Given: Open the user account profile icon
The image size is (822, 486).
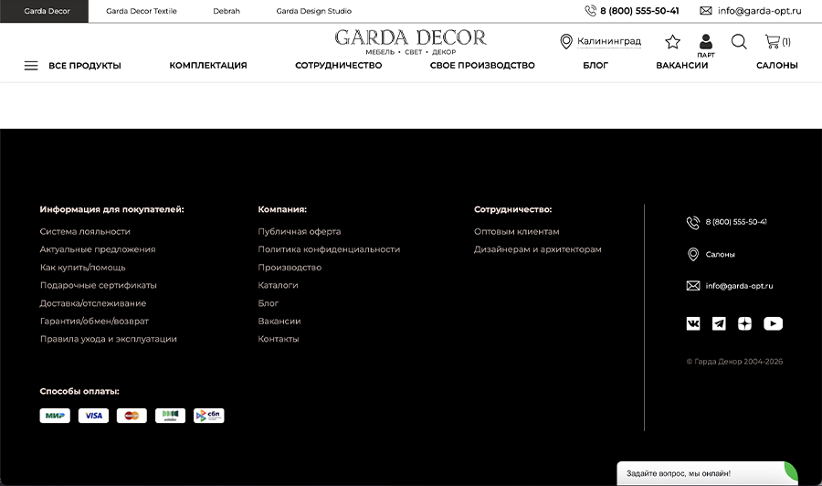Looking at the screenshot, I should [x=706, y=42].
